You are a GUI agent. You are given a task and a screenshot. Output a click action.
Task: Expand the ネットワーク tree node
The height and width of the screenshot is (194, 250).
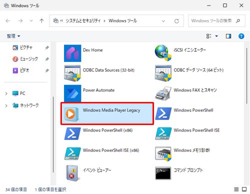[6, 105]
